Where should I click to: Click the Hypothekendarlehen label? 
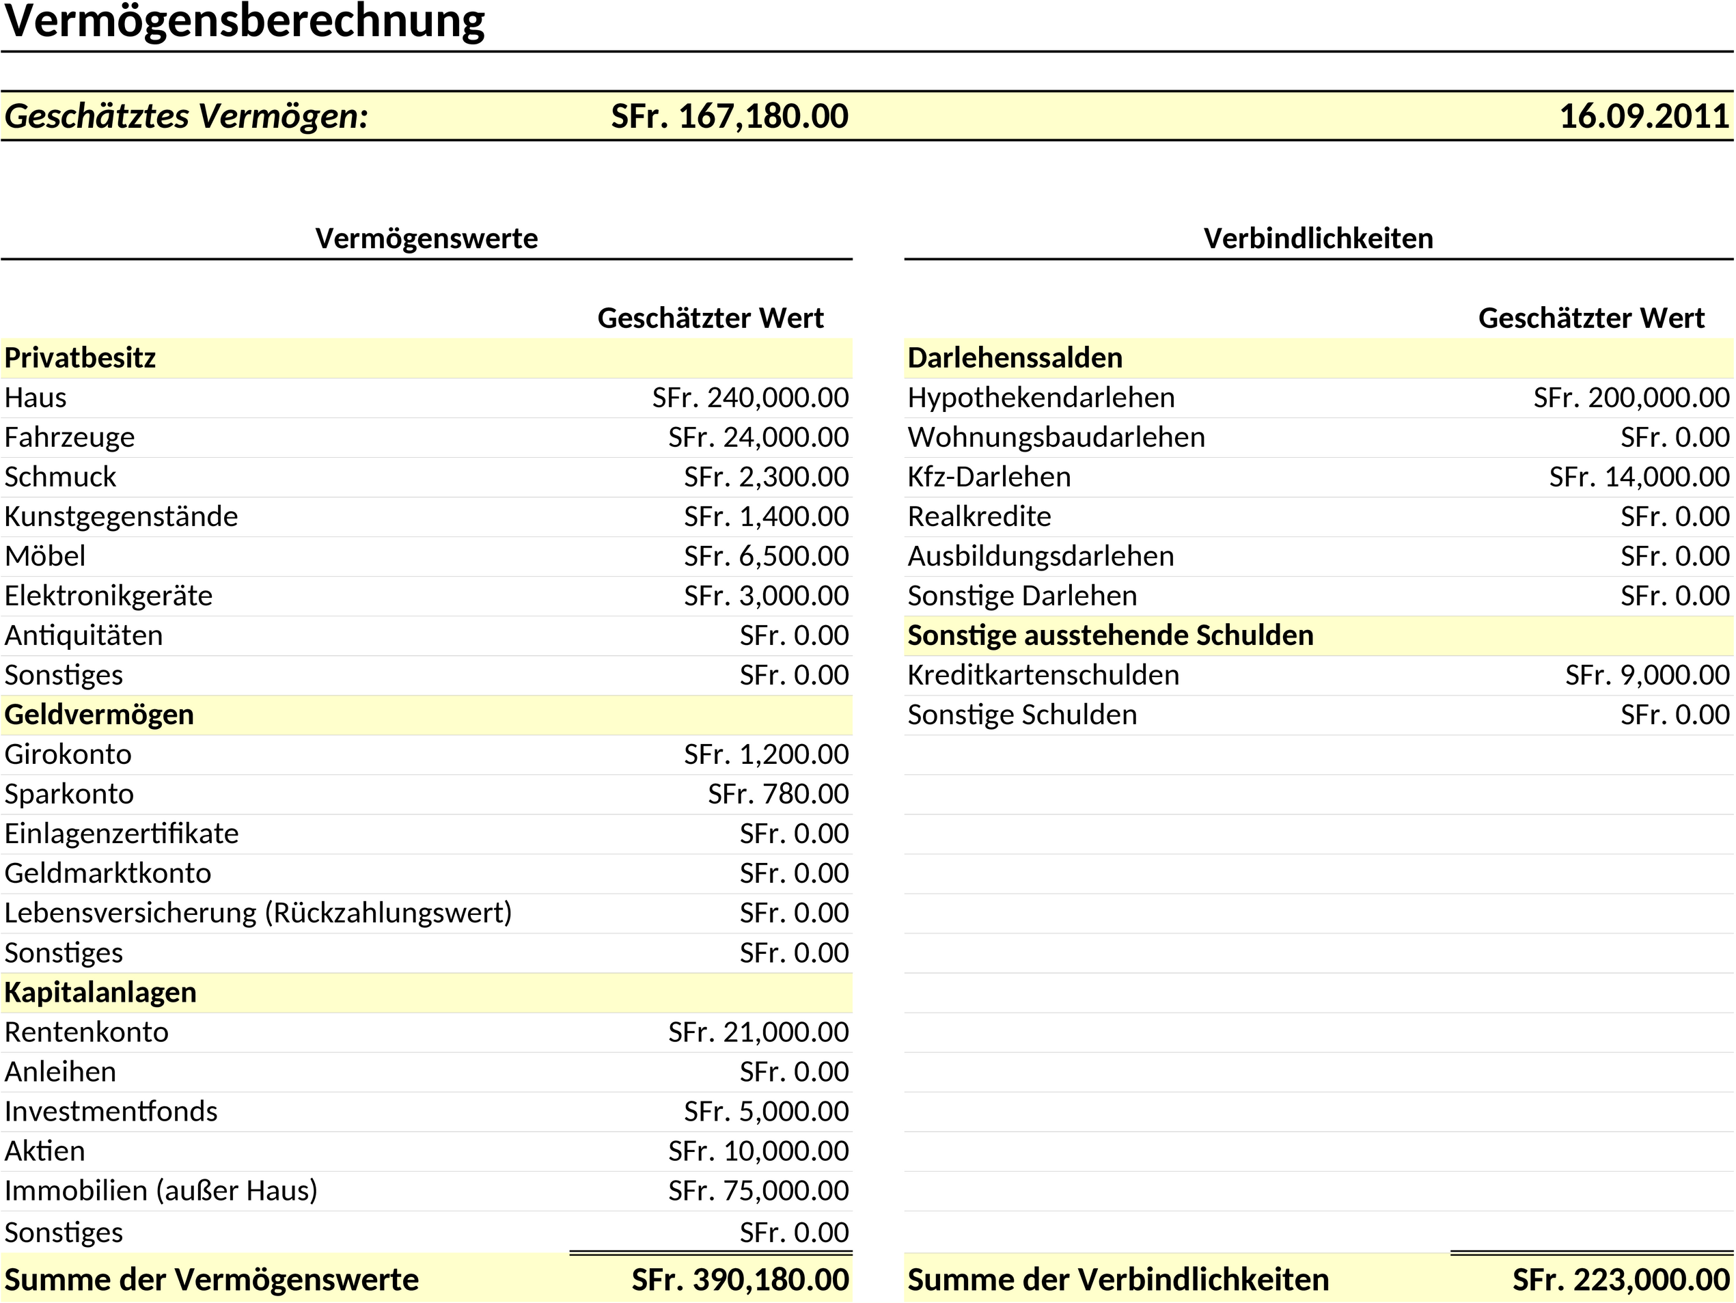(1041, 398)
